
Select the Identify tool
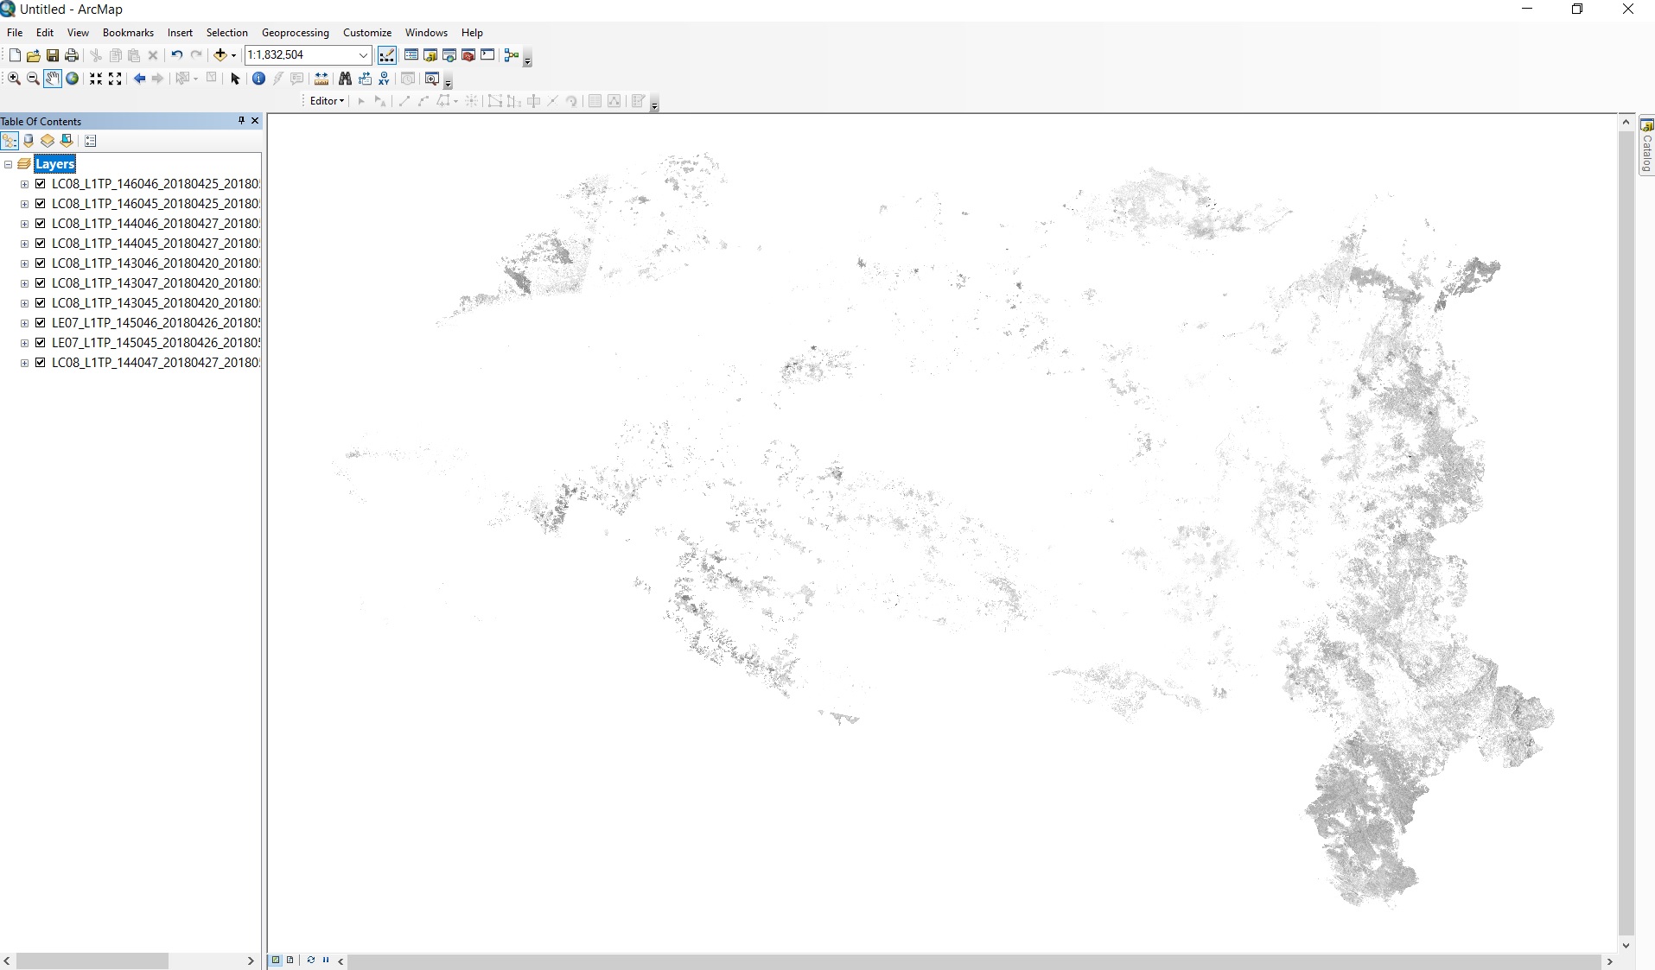258,78
